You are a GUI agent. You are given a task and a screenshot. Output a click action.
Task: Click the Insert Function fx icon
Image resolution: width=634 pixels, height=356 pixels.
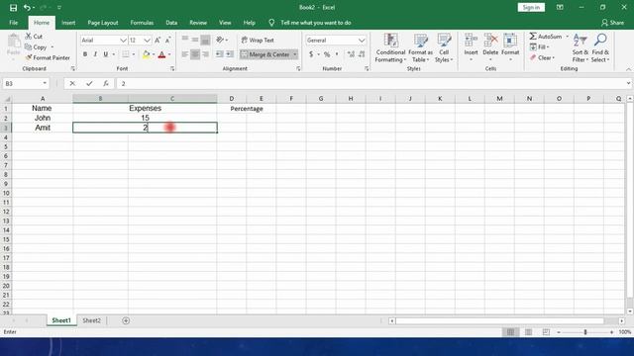(x=106, y=83)
